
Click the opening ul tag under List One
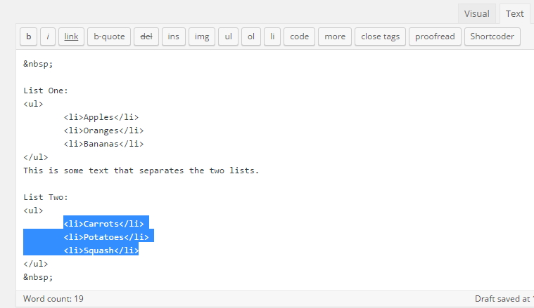(33, 104)
